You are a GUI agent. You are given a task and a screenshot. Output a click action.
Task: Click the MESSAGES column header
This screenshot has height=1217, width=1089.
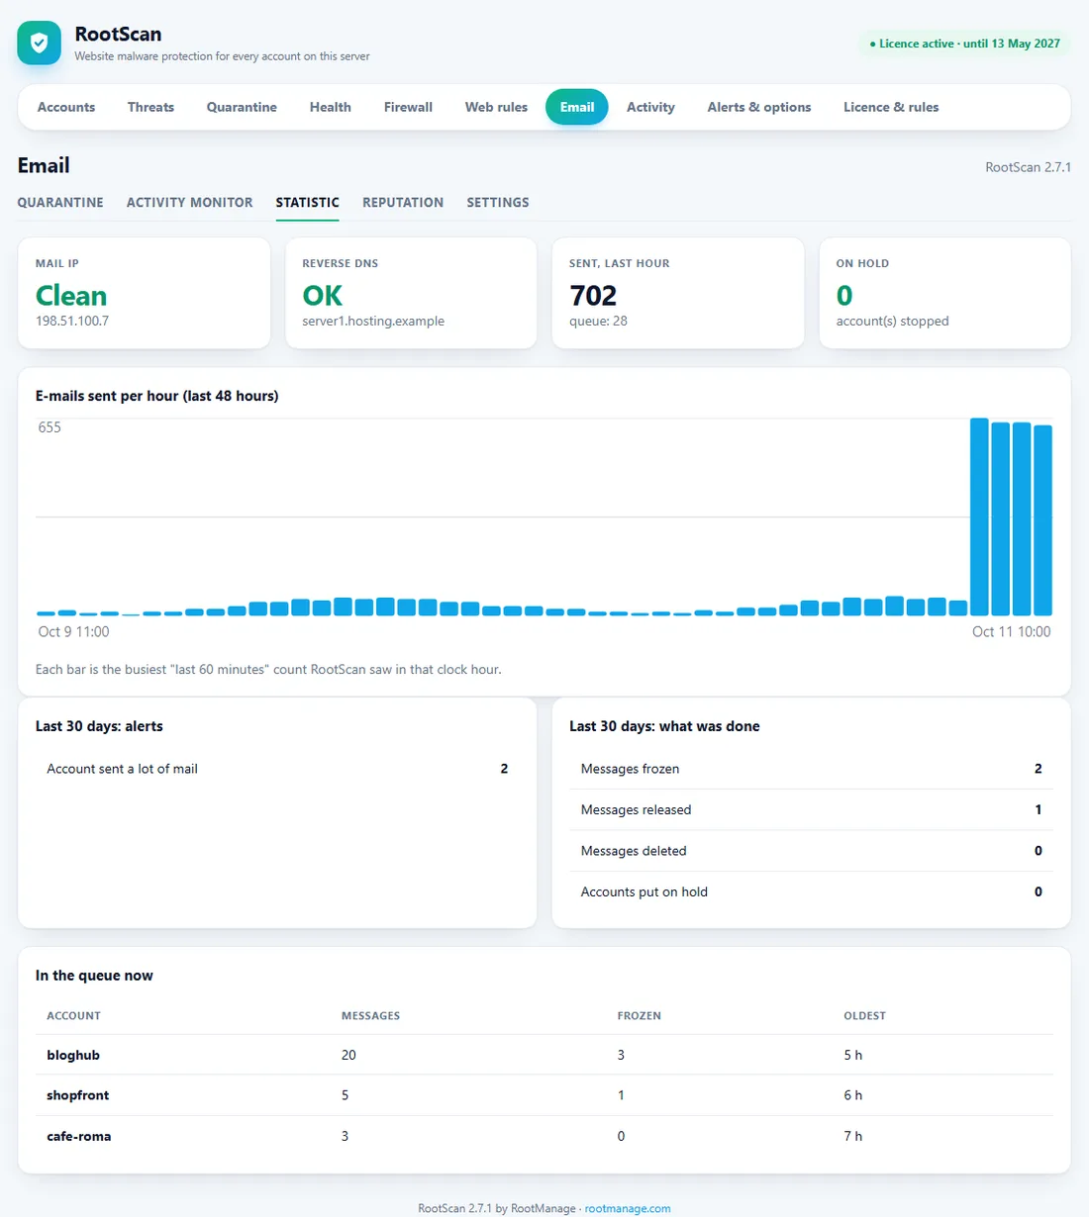[370, 1016]
